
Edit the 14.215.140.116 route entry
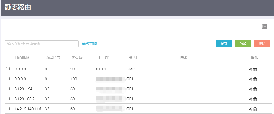click(249, 109)
